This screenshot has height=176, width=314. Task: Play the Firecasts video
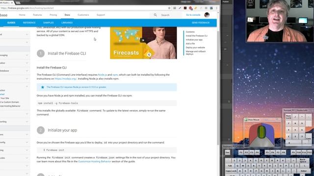[x=143, y=40]
